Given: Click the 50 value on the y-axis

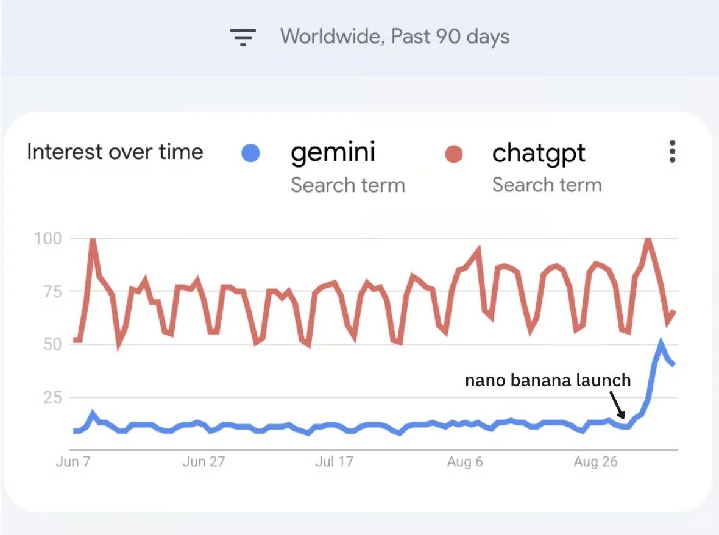Looking at the screenshot, I should pos(51,344).
